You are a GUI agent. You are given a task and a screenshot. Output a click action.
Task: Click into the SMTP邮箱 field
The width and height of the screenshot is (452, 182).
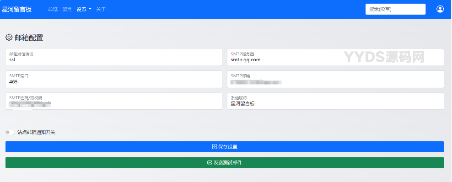point(335,79)
